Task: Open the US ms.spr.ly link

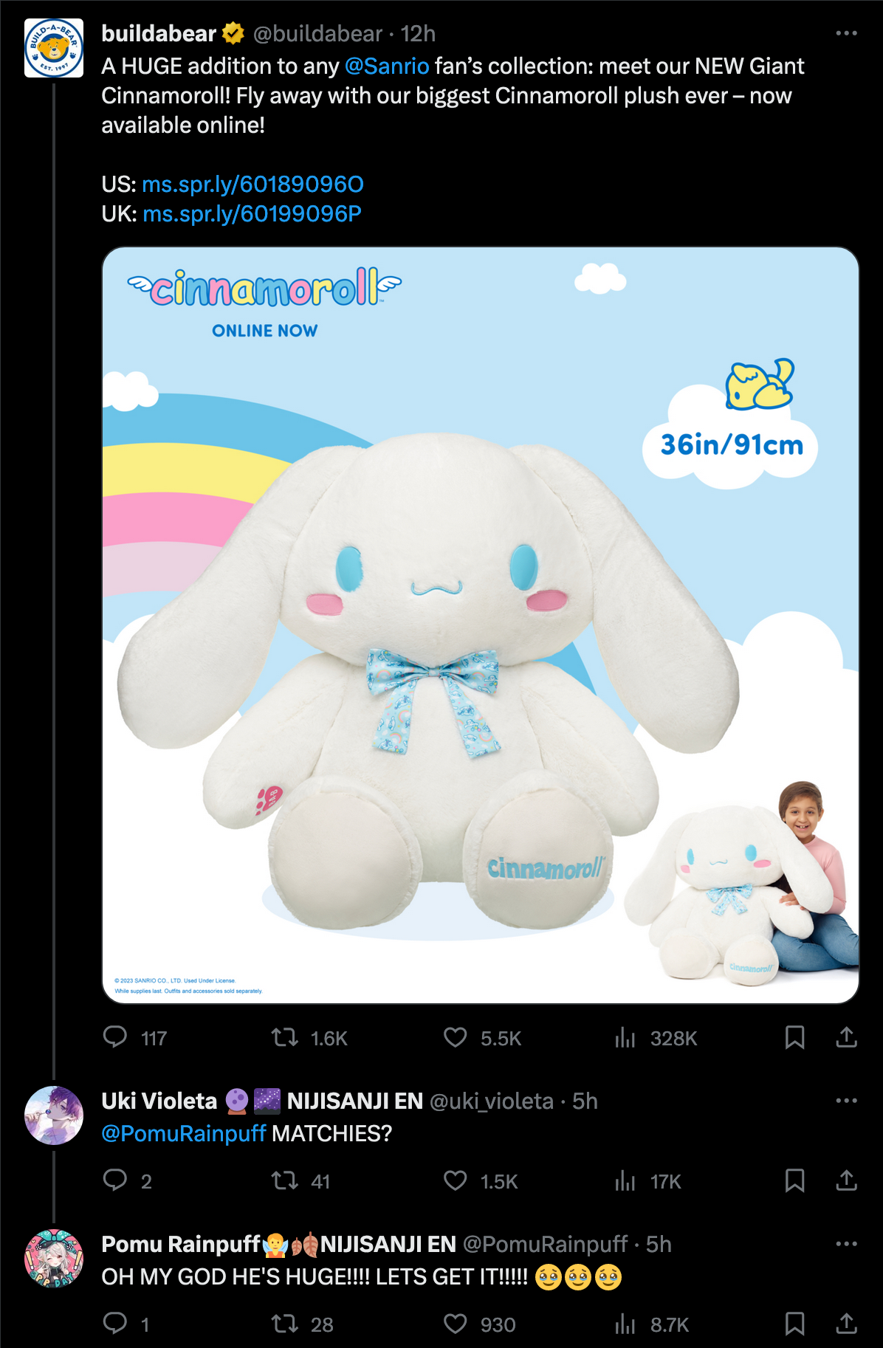Action: click(252, 184)
